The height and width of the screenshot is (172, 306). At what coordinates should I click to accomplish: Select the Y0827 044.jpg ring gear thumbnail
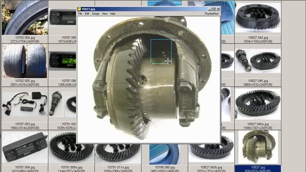(258, 18)
